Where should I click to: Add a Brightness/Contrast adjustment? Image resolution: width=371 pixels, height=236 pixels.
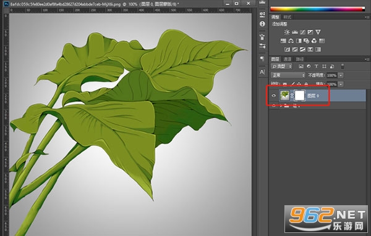287,32
